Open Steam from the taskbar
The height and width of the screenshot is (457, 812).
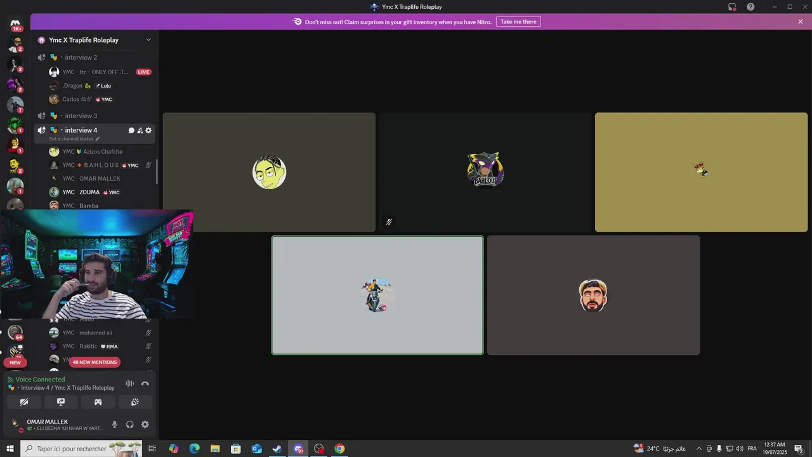click(277, 449)
